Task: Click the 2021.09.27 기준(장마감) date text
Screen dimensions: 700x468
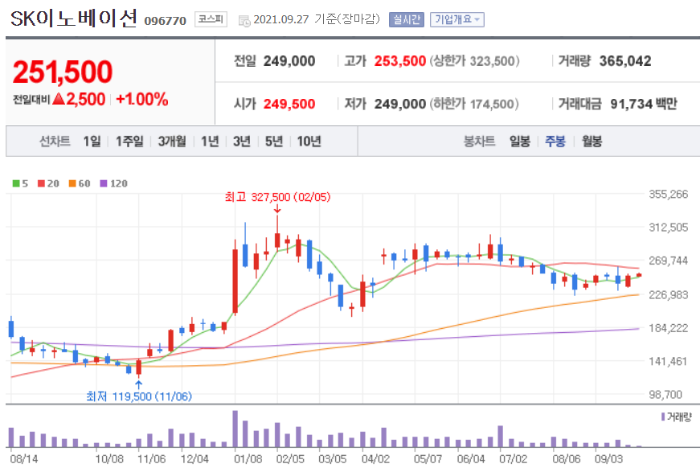Action: (317, 19)
